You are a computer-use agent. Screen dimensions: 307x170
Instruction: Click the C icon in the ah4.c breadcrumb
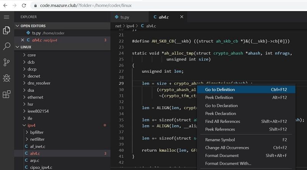point(142,26)
